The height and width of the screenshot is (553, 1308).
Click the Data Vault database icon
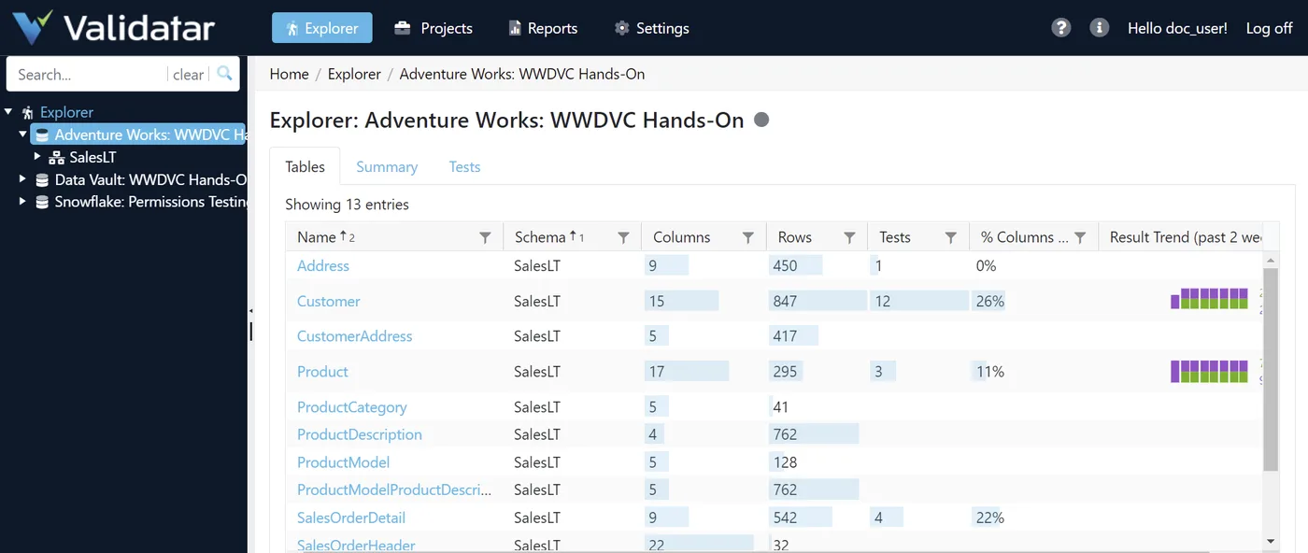point(42,179)
